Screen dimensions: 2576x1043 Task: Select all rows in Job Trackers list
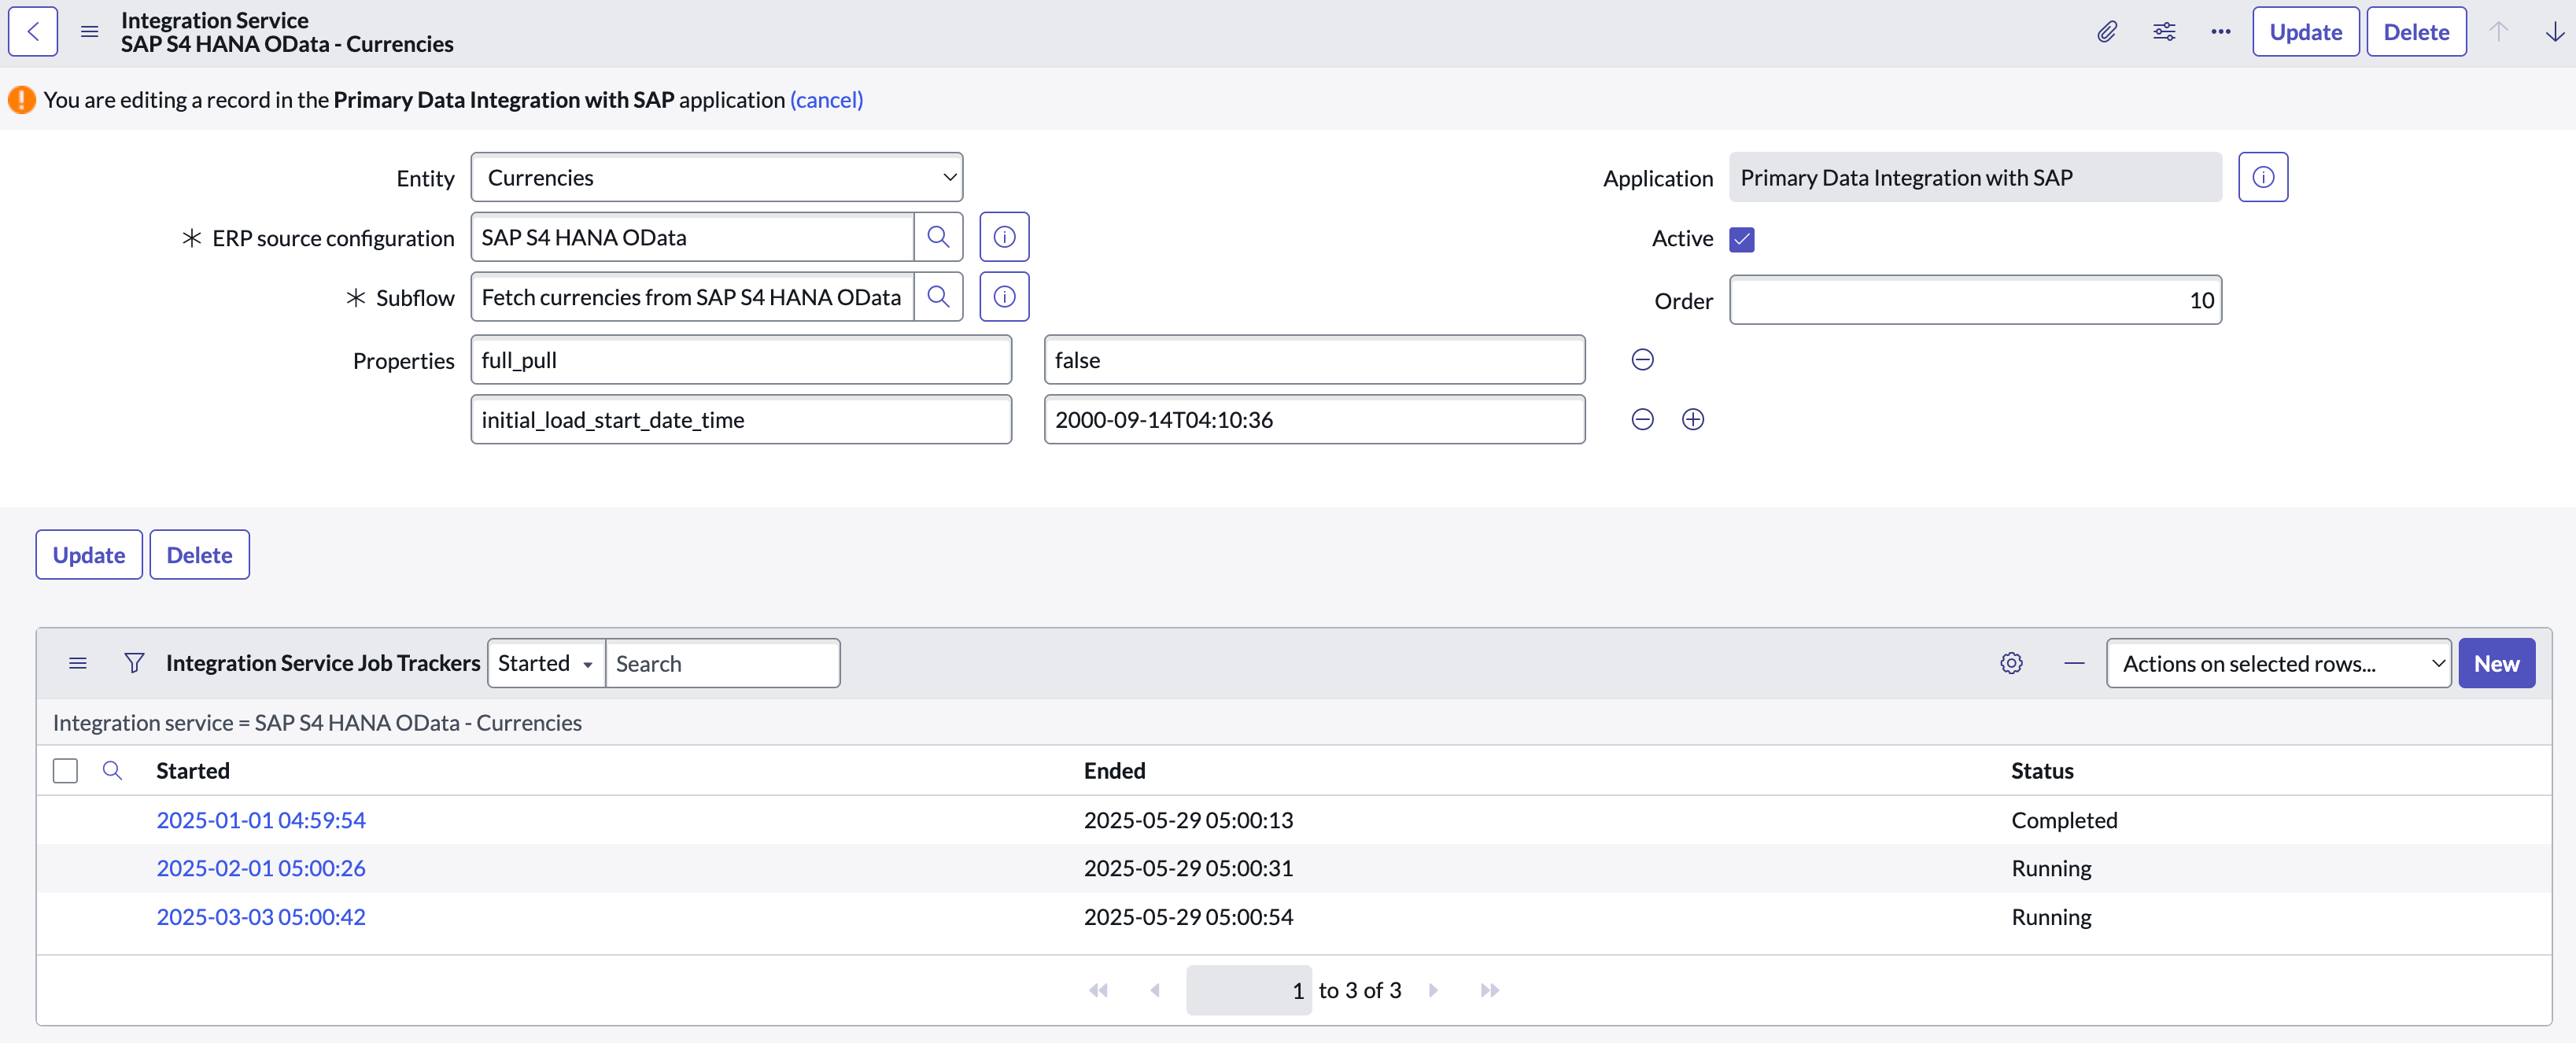[65, 770]
